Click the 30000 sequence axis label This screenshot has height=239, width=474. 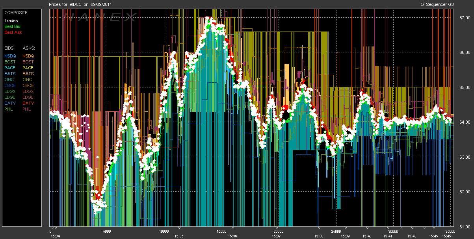click(393, 232)
